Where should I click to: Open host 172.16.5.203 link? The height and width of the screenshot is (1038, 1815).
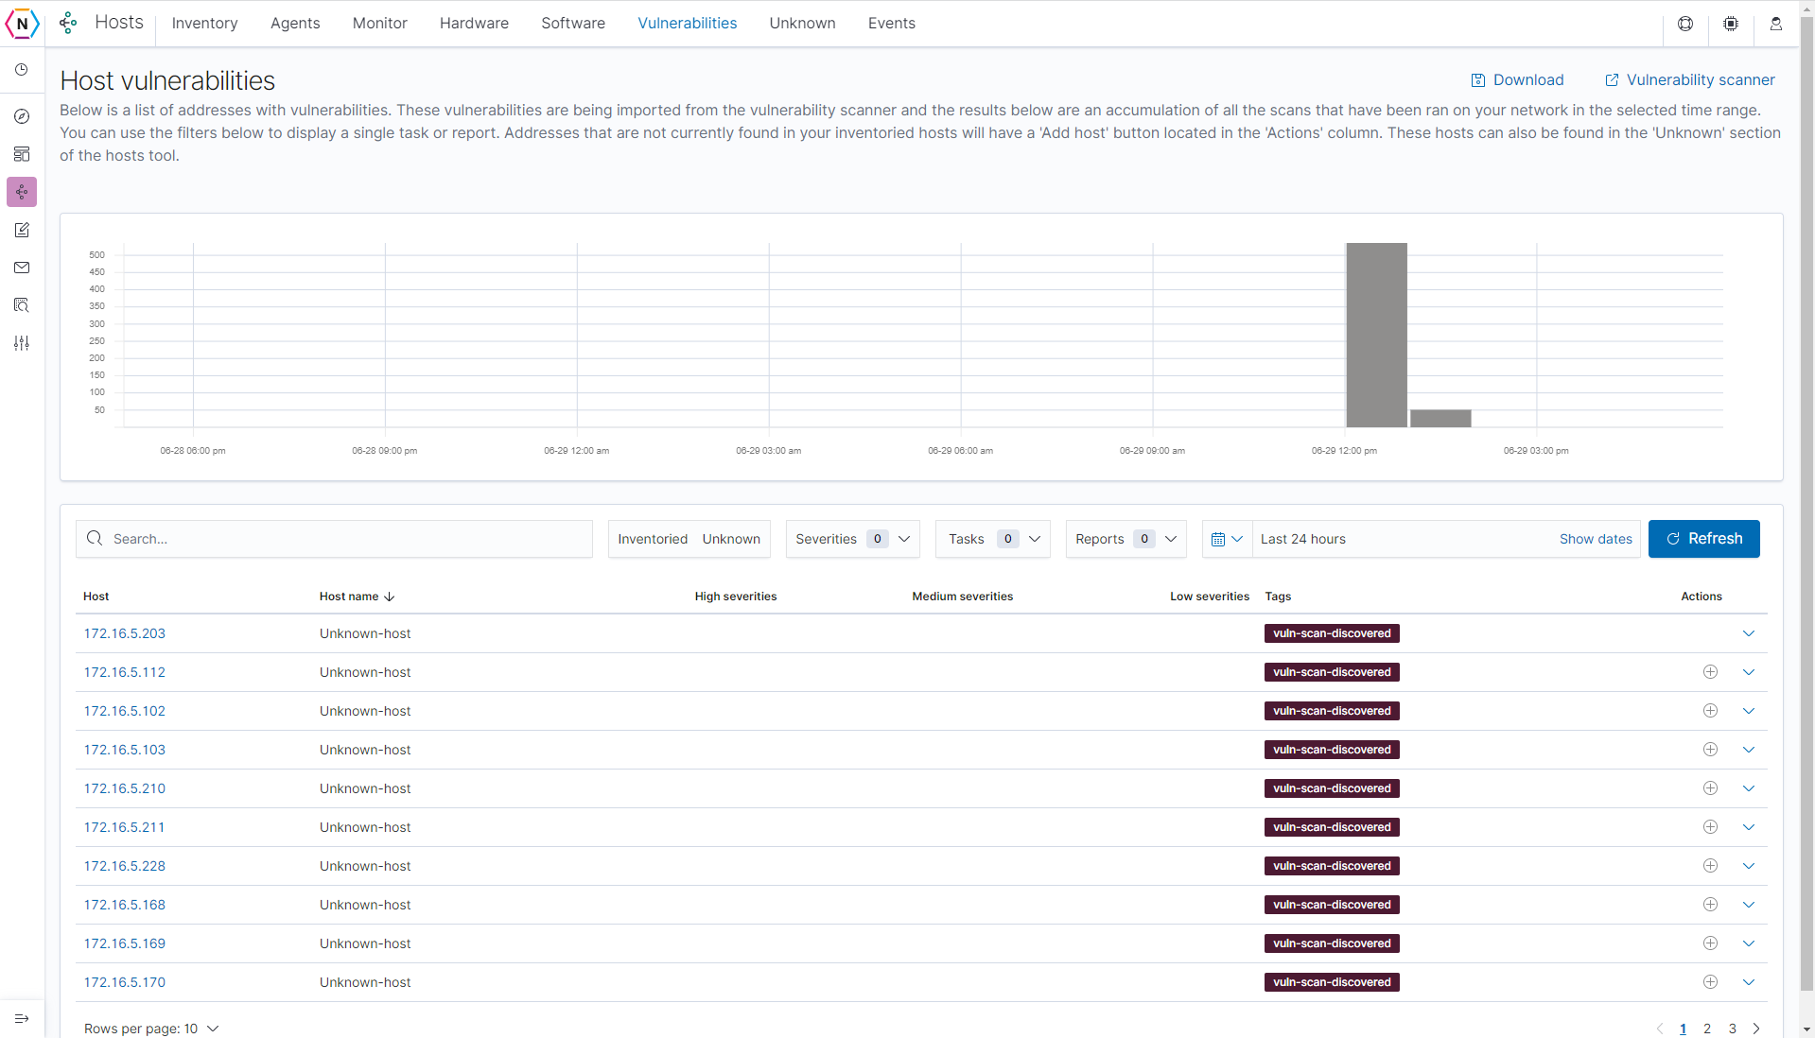125,633
